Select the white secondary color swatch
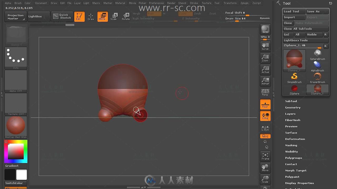 [x=22, y=175]
